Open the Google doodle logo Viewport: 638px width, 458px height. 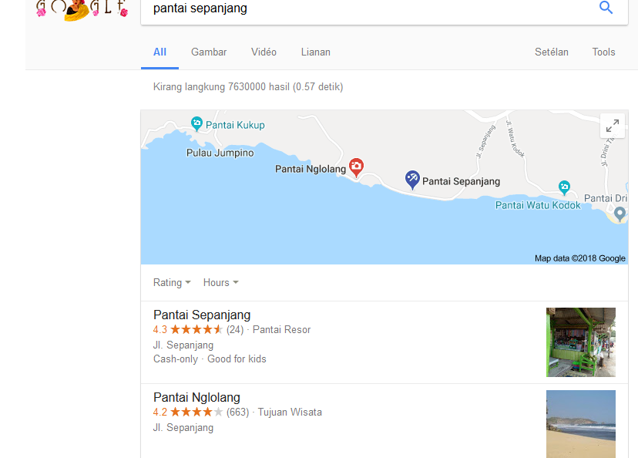tap(82, 9)
